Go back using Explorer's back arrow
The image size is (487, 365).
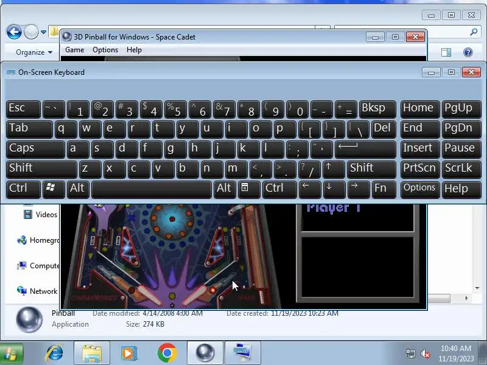coord(14,32)
